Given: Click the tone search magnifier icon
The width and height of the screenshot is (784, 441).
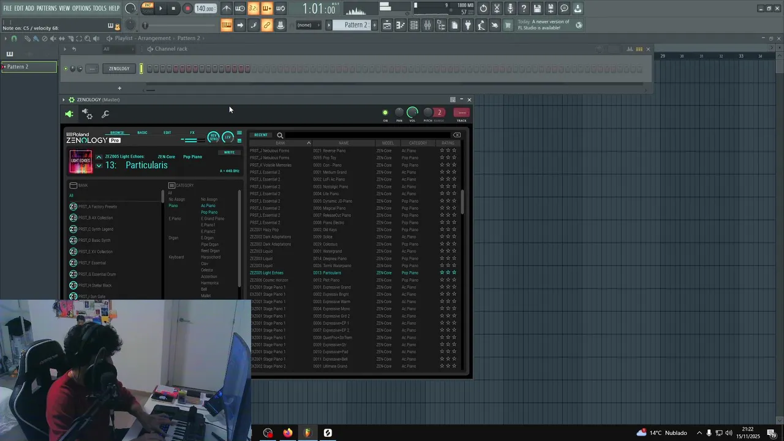Looking at the screenshot, I should point(280,135).
